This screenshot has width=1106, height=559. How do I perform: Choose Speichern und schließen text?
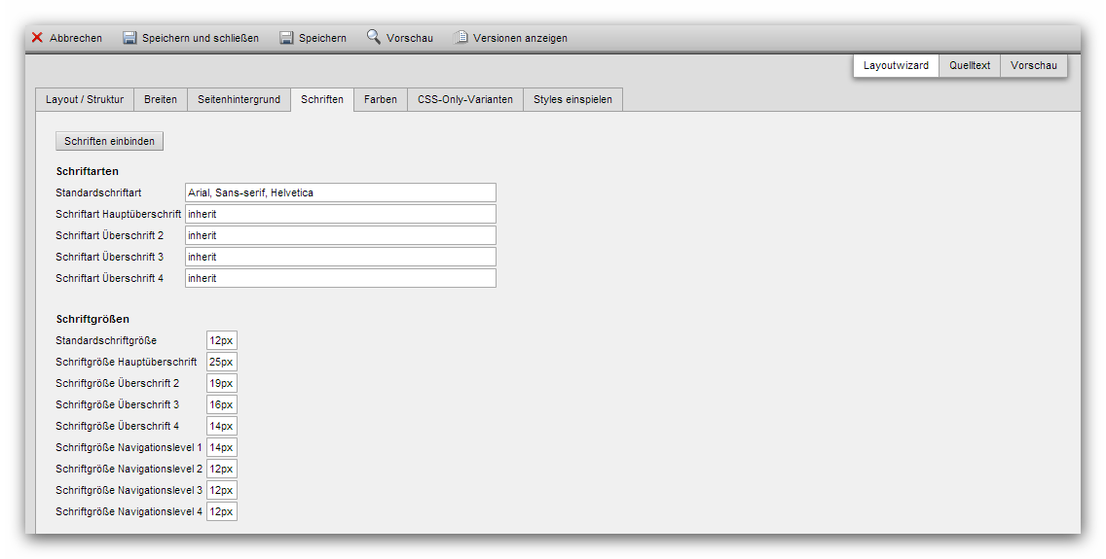click(201, 38)
